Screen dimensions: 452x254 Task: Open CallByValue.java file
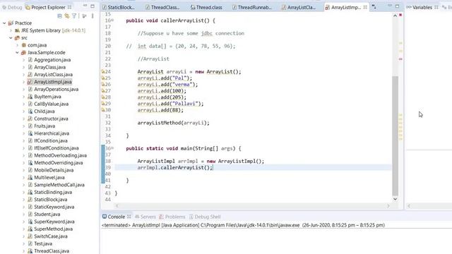tap(52, 104)
